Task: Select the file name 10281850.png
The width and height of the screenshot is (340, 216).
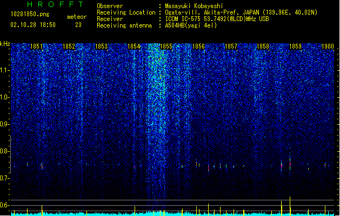Action: click(x=30, y=14)
